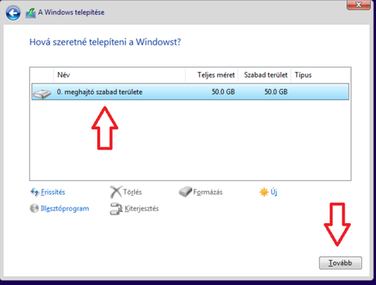This screenshot has width=376, height=285.
Task: Open the Illesztőprogram load driver link
Action: tap(65, 208)
